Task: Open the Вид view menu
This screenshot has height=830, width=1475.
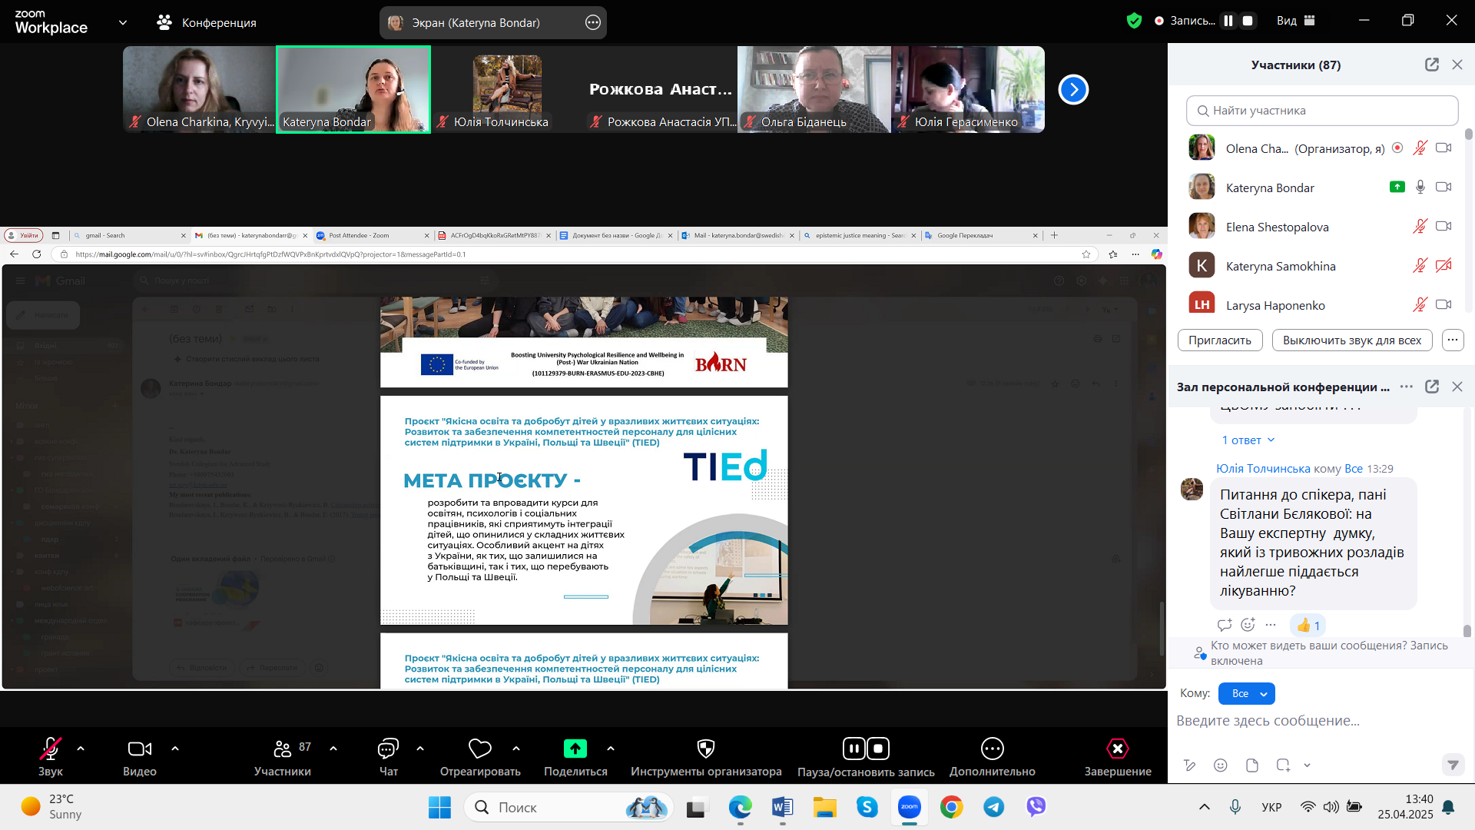Action: [1295, 21]
